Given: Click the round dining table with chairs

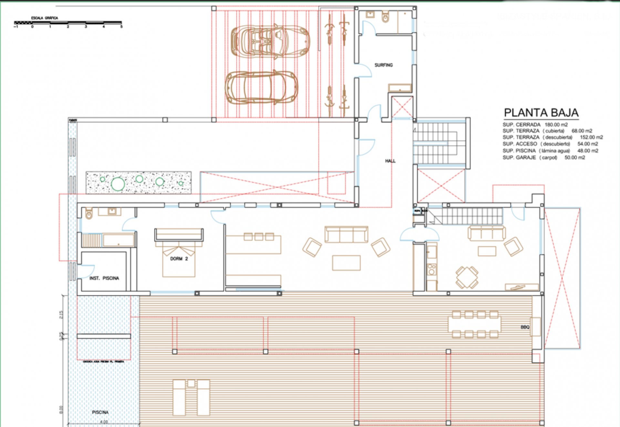Looking at the screenshot, I should click(x=467, y=277).
